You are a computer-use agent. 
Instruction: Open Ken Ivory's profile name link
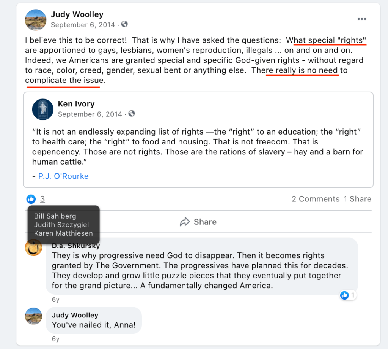[76, 104]
